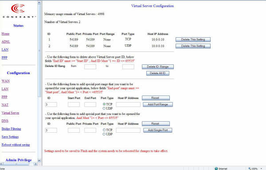The image size is (266, 170).
Task: Open the ADSL status link
Action: click(x=6, y=42)
